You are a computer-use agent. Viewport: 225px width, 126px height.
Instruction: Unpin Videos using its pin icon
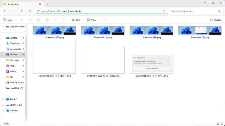pos(23,71)
